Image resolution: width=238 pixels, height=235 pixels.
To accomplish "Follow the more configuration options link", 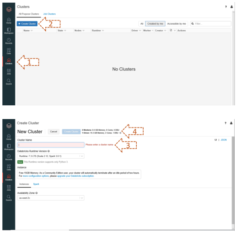I will point(36,176).
